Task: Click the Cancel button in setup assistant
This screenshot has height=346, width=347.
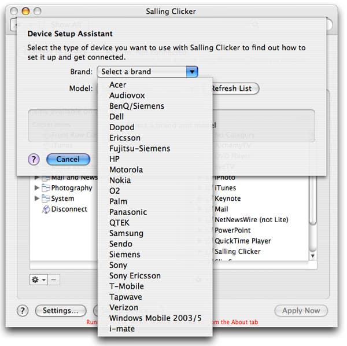Action: (x=68, y=159)
